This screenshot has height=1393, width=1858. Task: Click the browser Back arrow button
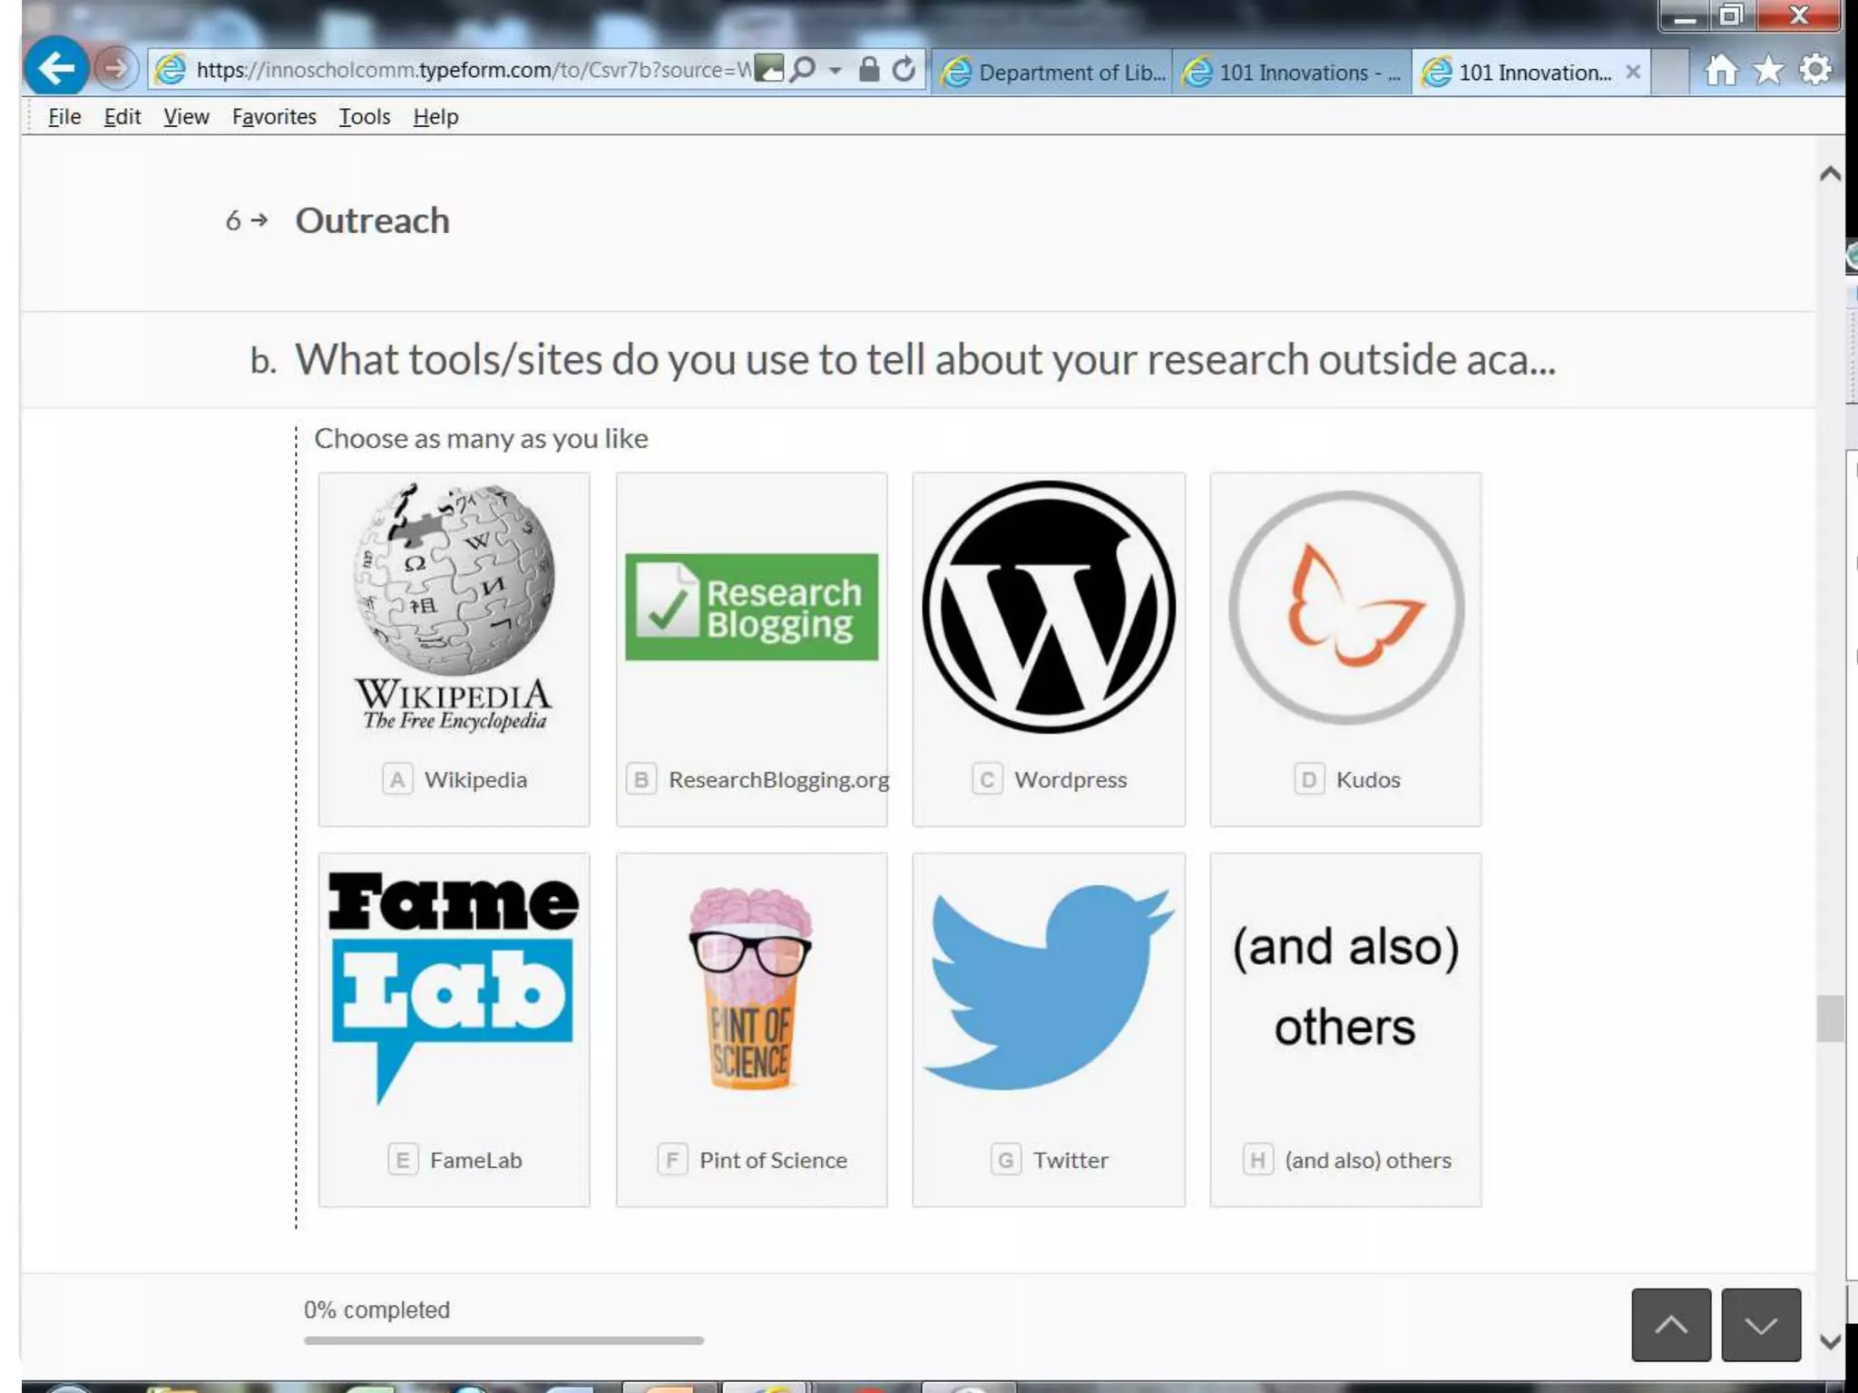[x=56, y=68]
